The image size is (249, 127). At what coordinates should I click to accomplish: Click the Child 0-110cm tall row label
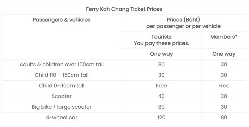[x=62, y=86]
